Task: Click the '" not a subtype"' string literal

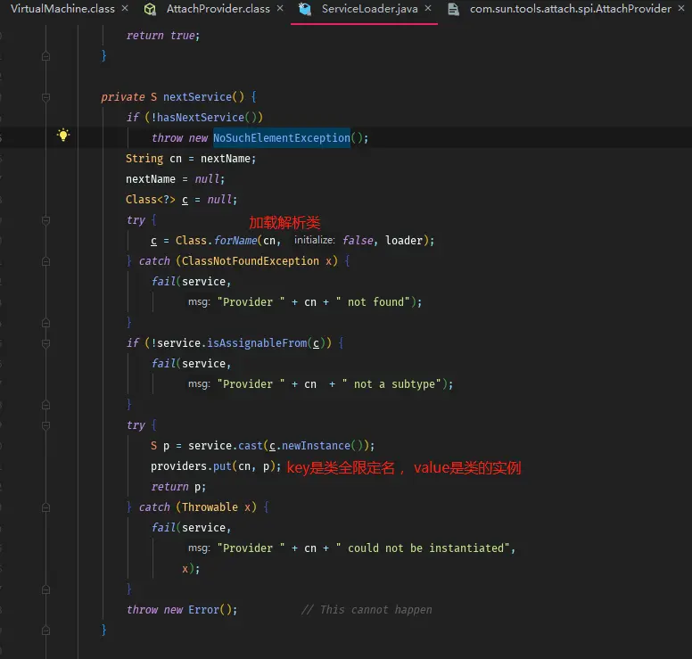Action: tap(391, 384)
